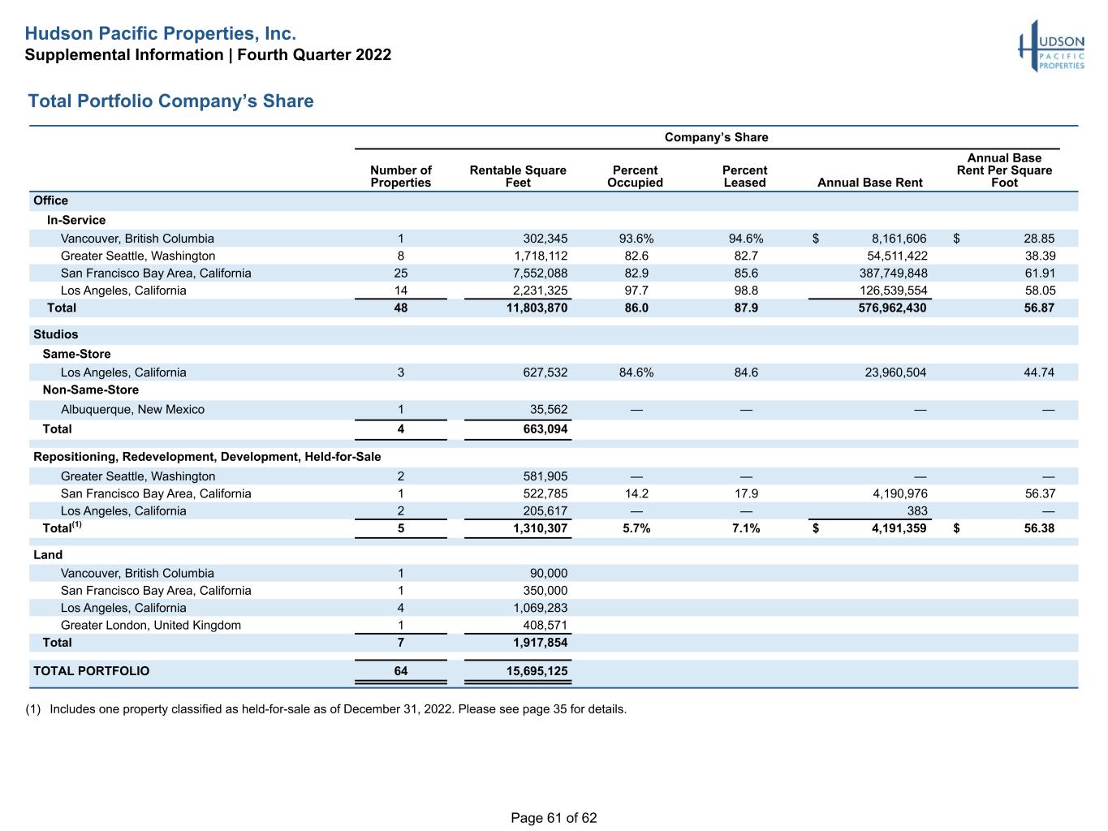The height and width of the screenshot is (831, 1108).
Task: Click the Hudson Pacific Properties logo
Action: (1051, 46)
